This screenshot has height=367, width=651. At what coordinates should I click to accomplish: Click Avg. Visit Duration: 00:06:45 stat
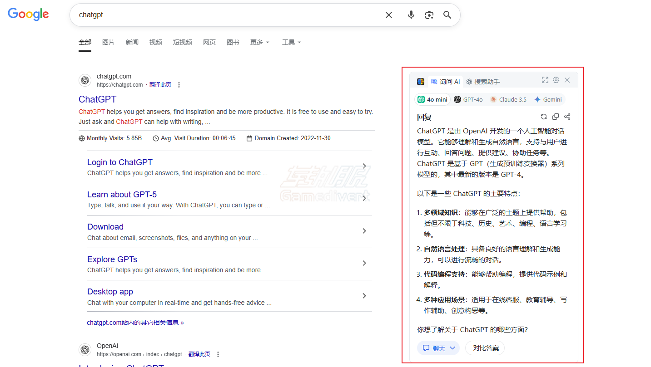click(194, 138)
